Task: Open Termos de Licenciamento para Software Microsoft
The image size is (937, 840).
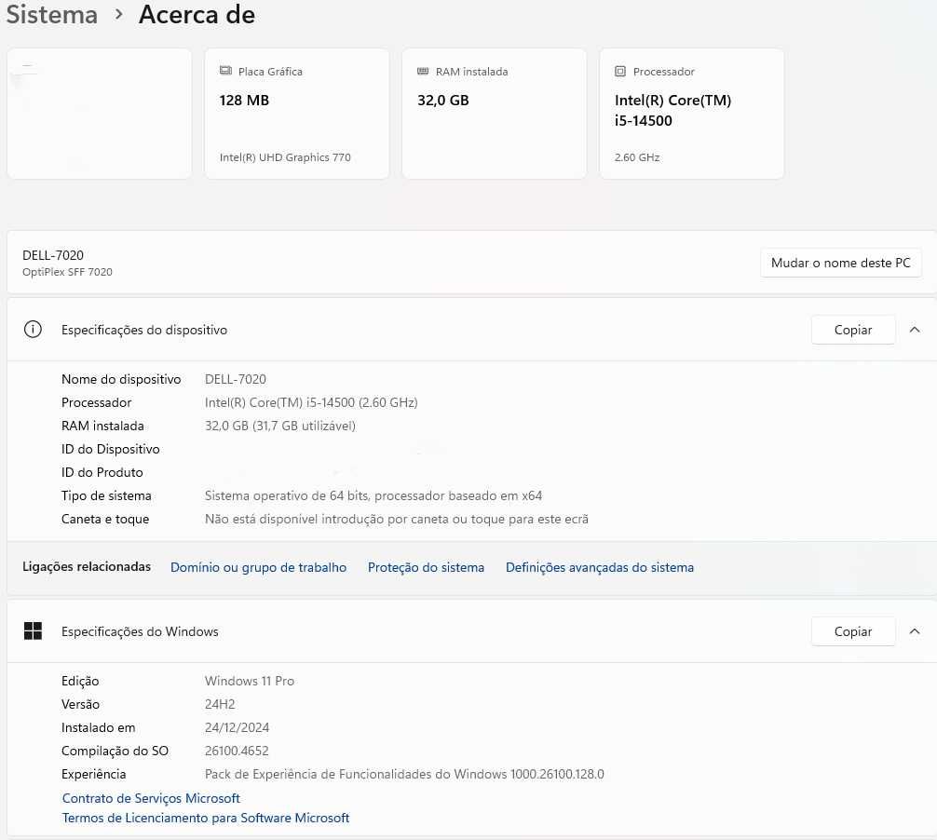Action: (206, 818)
